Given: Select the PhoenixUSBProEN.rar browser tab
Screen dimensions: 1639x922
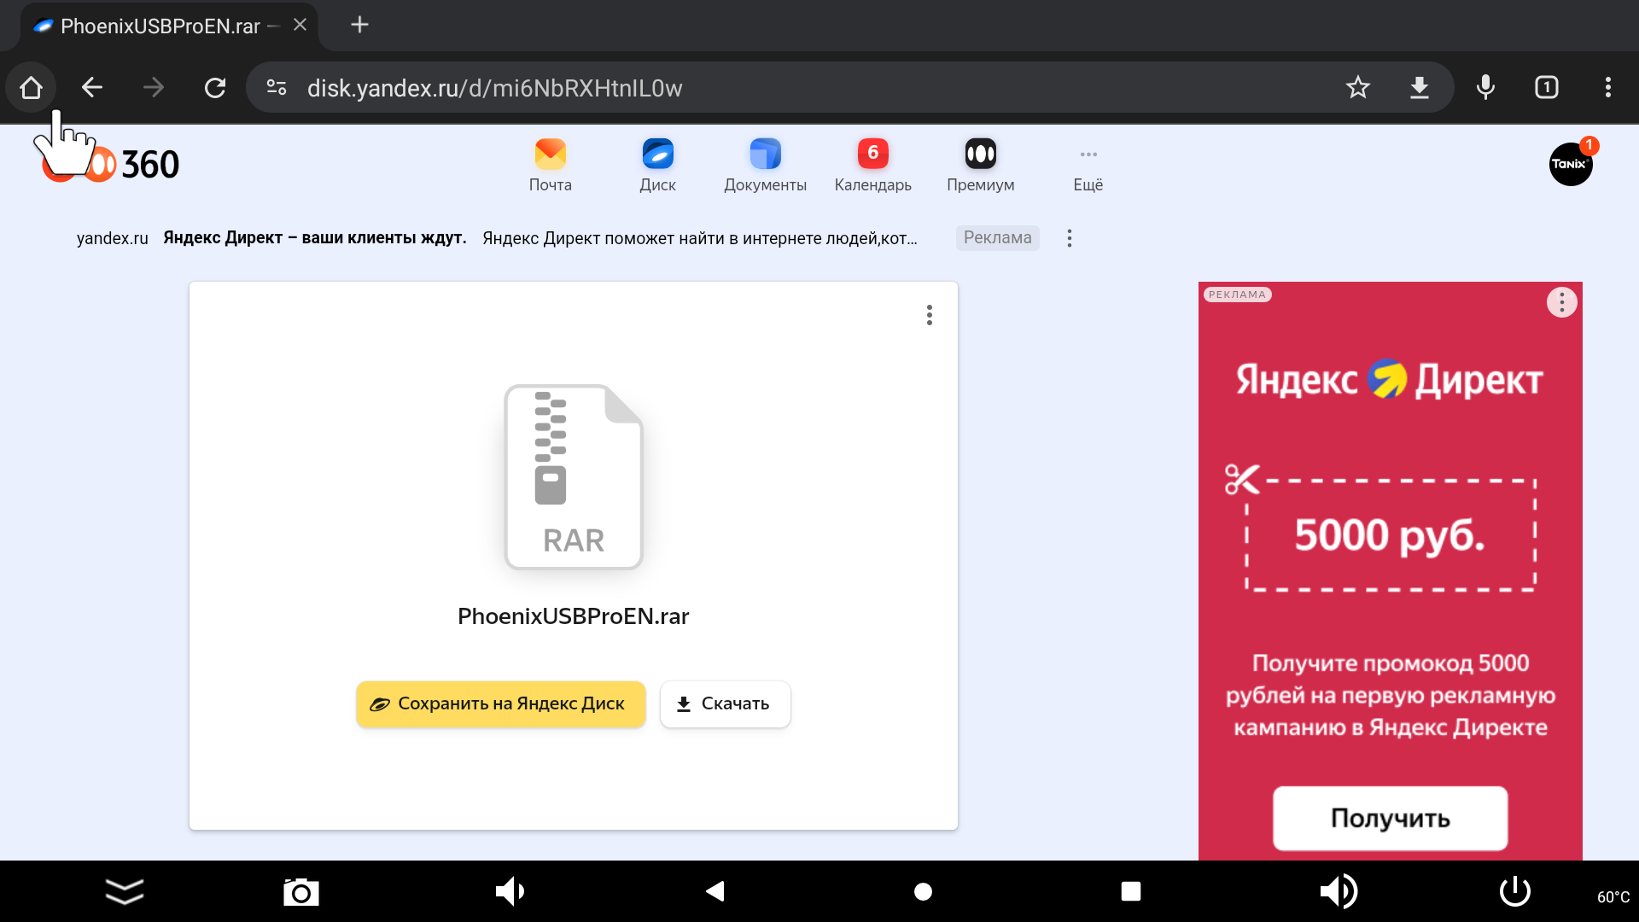Looking at the screenshot, I should (159, 26).
